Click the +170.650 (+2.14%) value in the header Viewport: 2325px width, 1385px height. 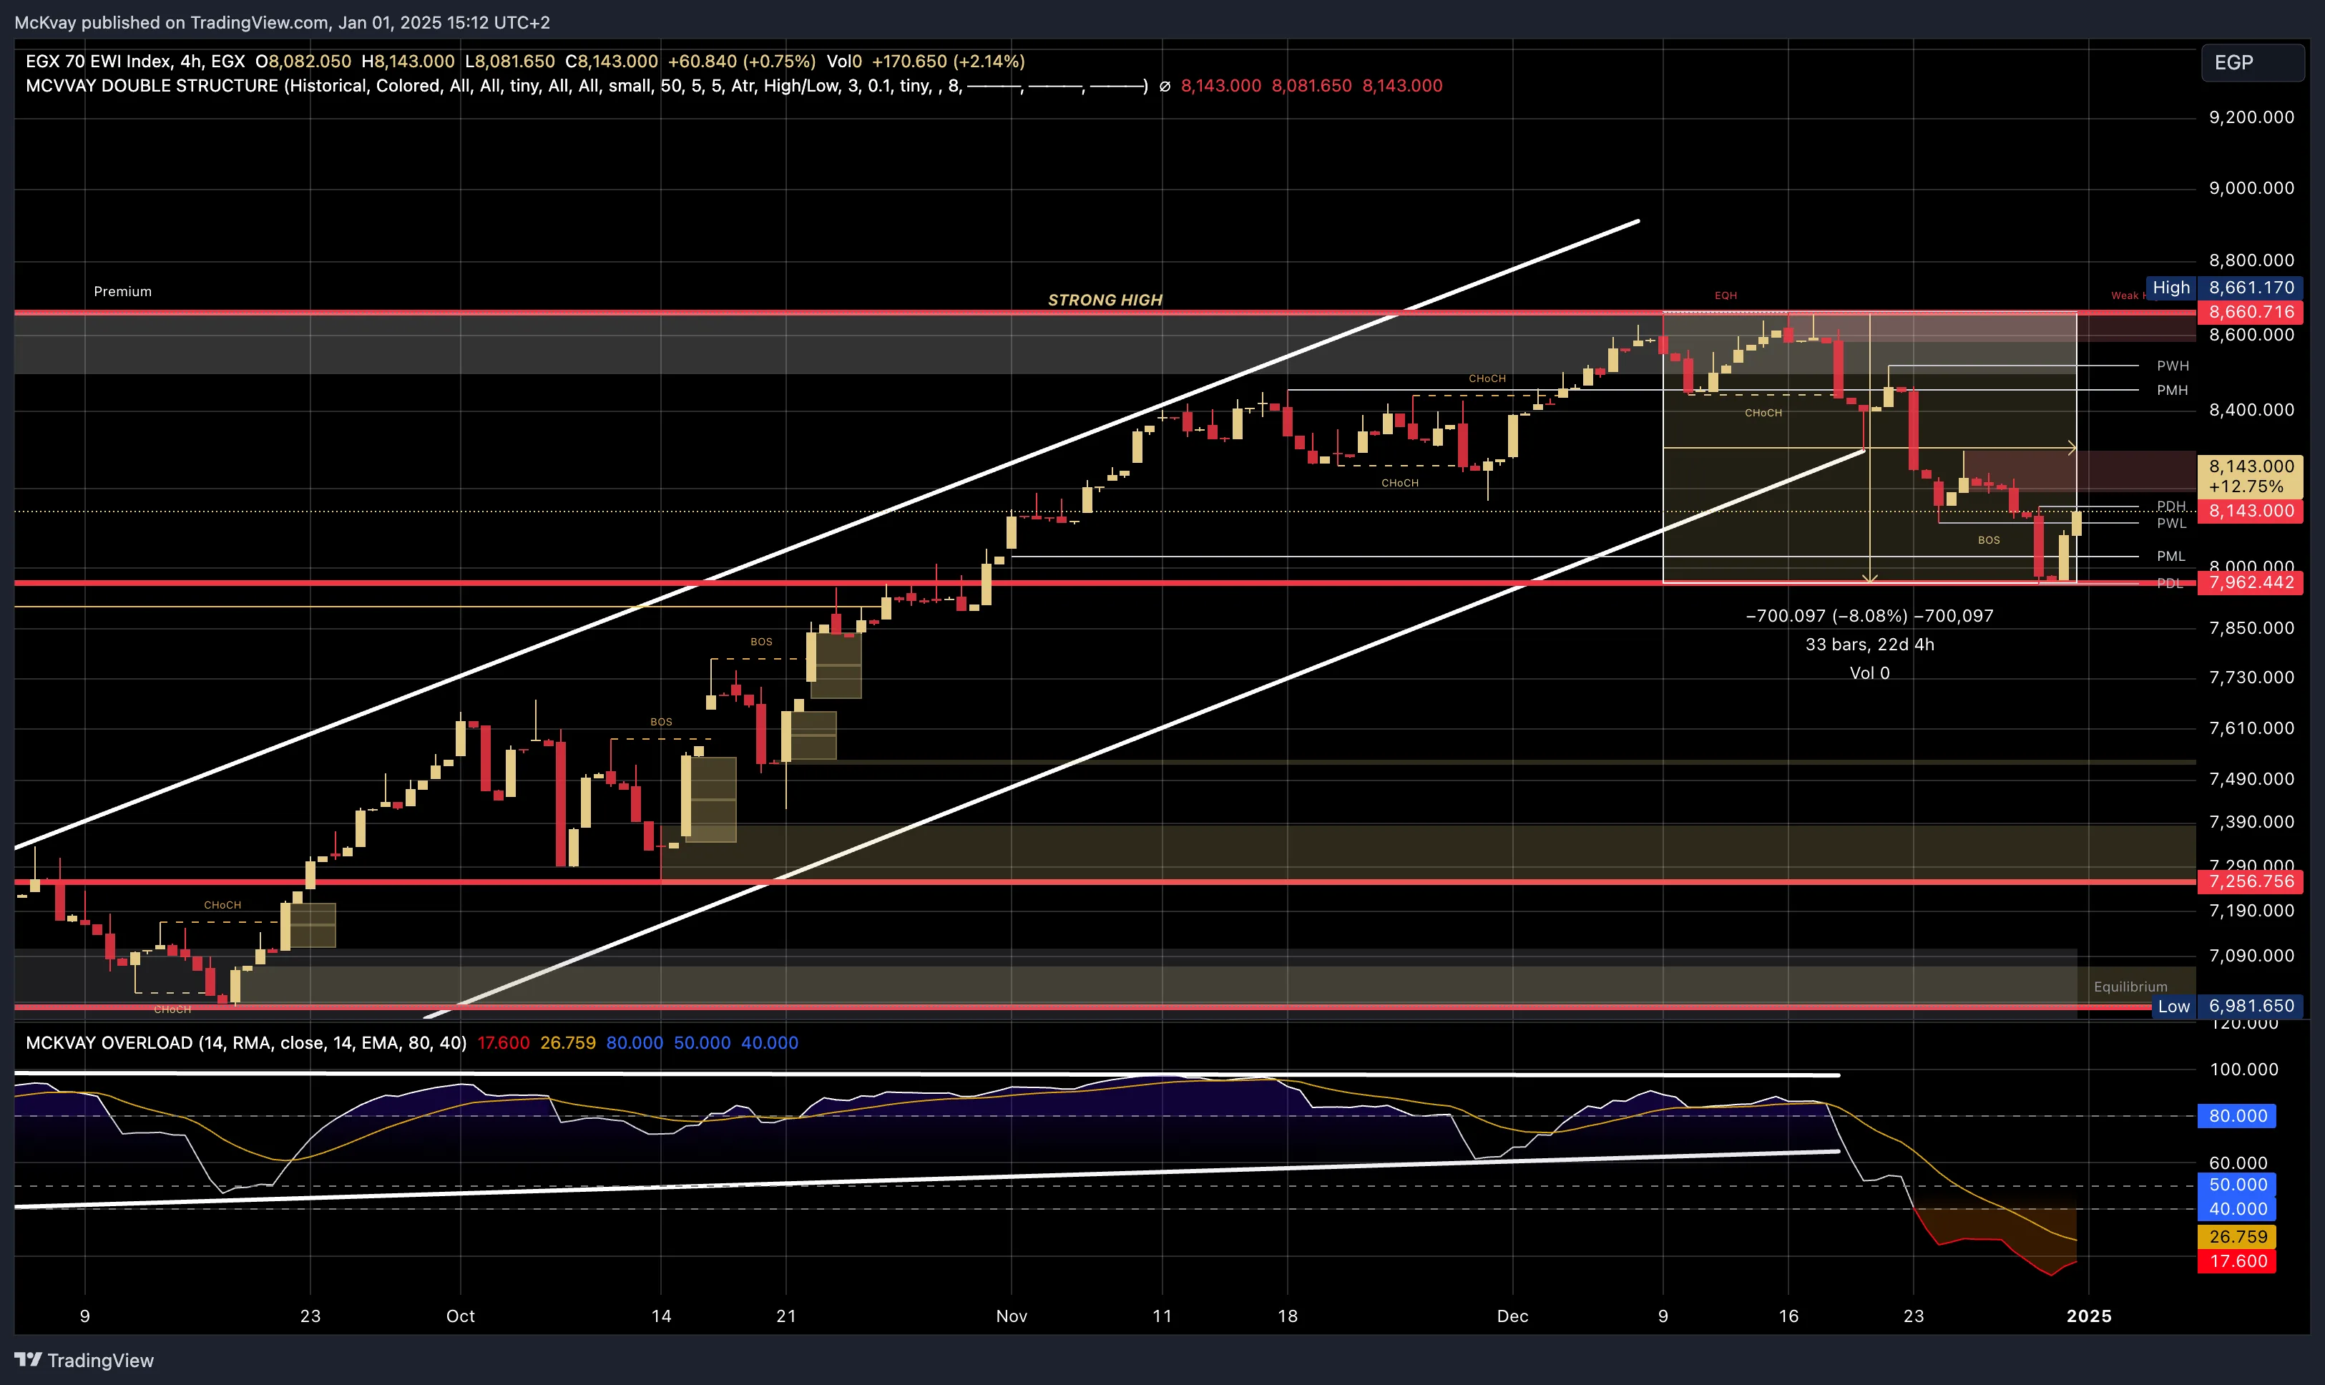pos(948,62)
